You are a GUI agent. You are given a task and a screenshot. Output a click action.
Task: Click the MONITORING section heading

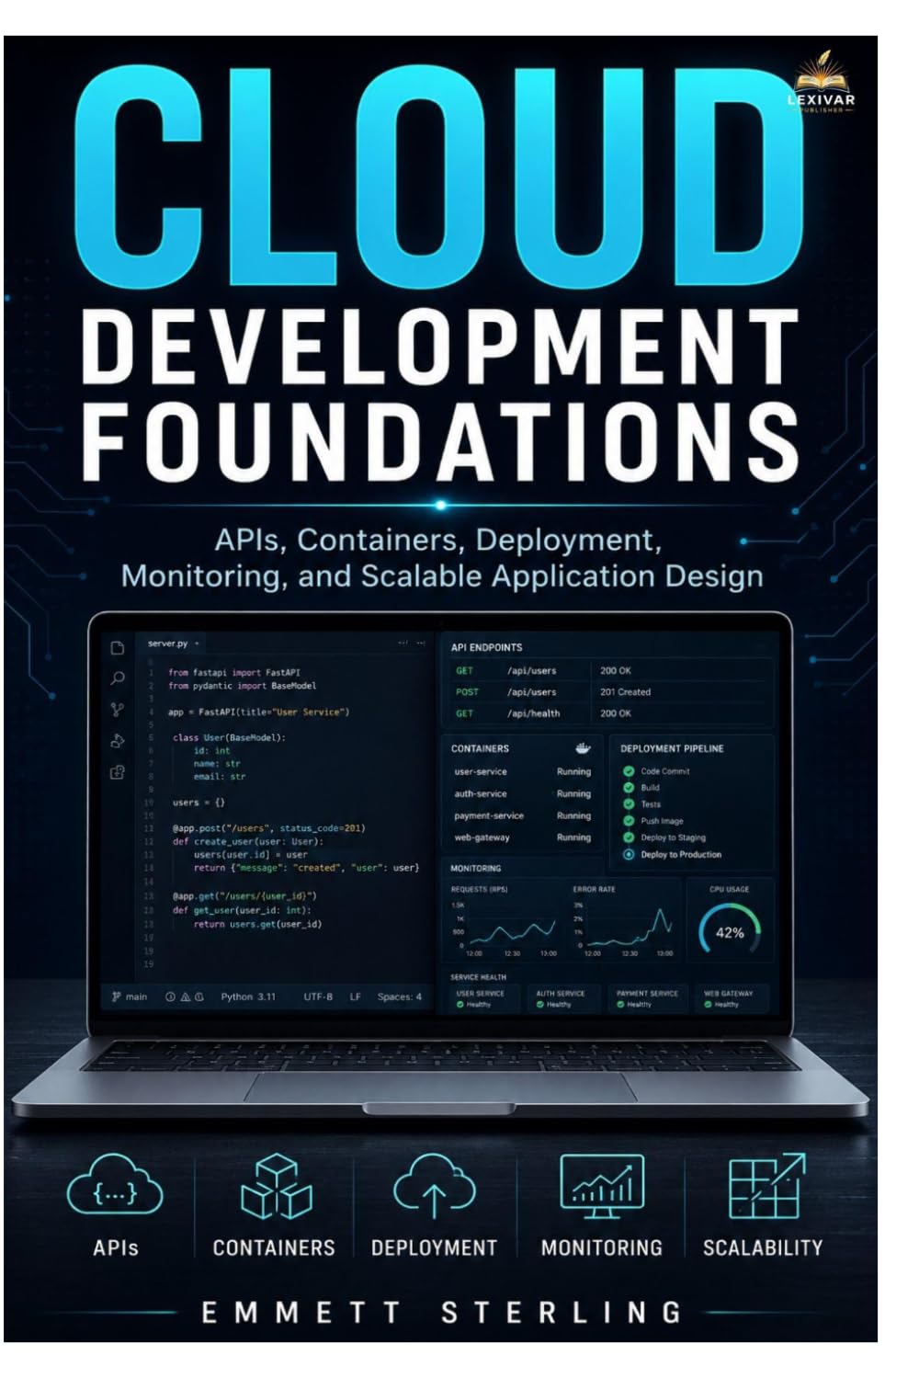[x=475, y=868]
